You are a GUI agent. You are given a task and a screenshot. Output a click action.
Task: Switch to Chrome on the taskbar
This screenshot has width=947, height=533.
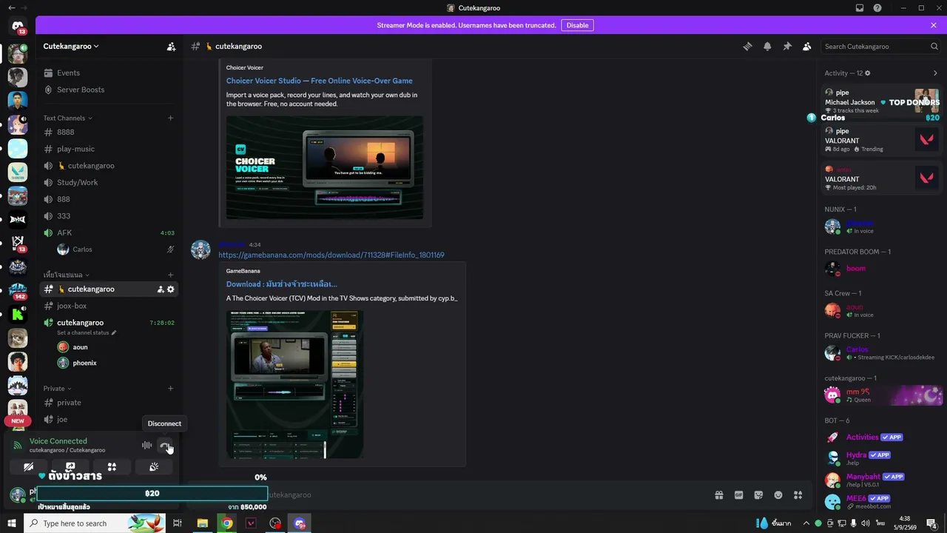[x=226, y=523]
